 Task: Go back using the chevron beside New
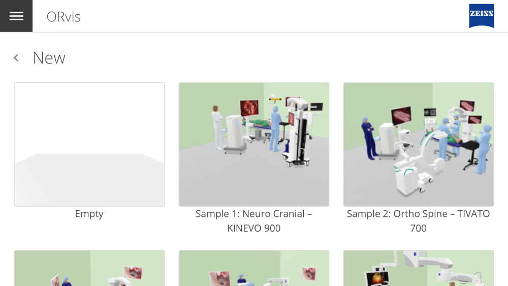tap(16, 58)
